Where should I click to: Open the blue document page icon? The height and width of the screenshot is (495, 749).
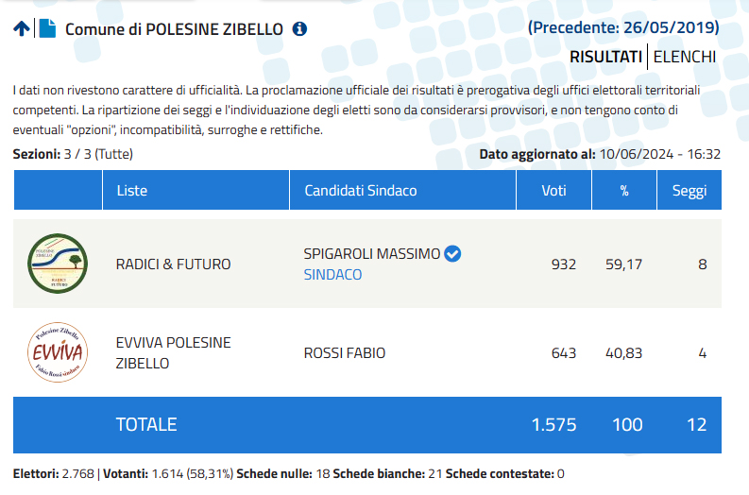[x=47, y=28]
